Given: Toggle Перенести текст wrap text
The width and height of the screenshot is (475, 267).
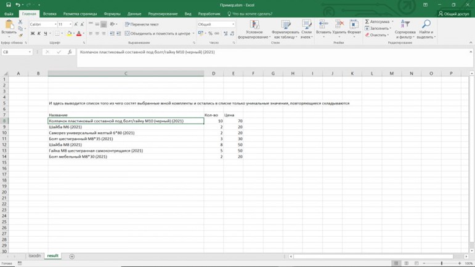Looking at the screenshot, I should 142,24.
